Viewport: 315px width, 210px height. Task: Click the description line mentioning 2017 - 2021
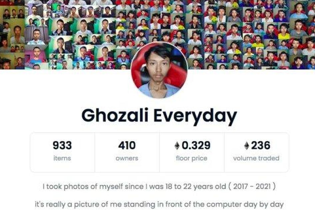(159, 186)
